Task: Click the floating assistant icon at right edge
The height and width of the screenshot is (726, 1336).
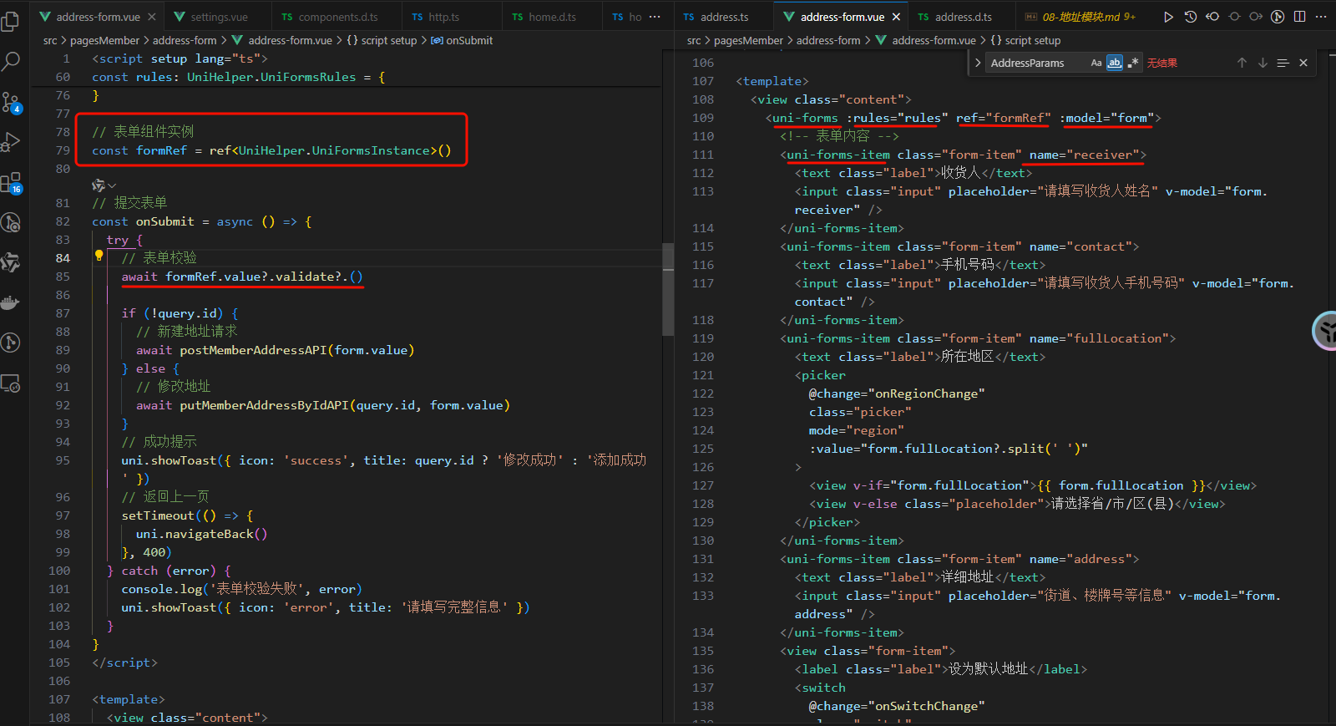Action: 1325,331
